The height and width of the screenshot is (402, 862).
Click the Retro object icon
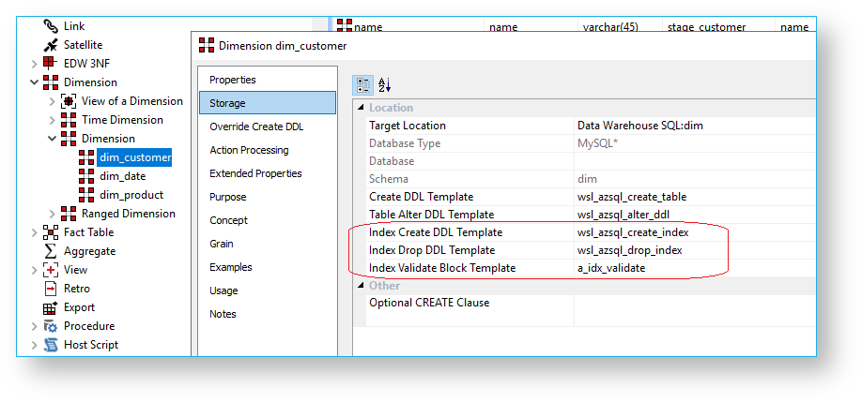tap(51, 289)
